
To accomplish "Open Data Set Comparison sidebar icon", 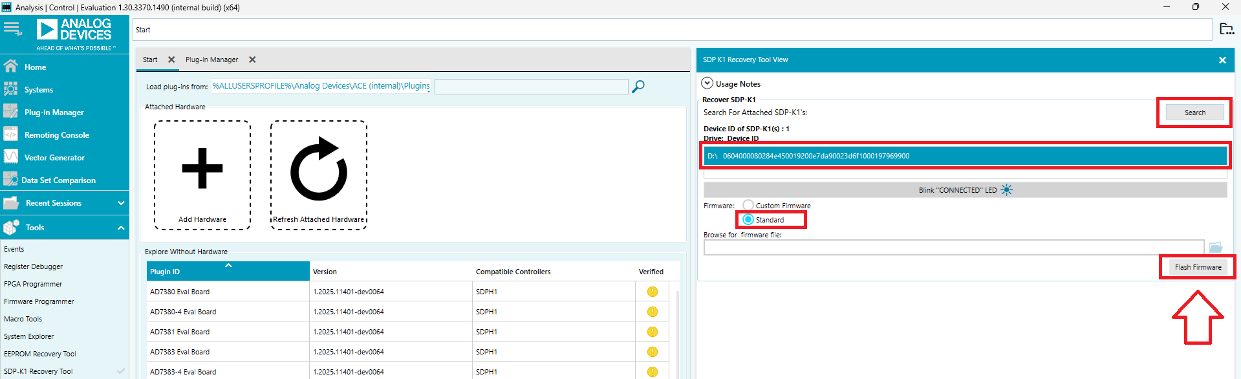I will 10,180.
